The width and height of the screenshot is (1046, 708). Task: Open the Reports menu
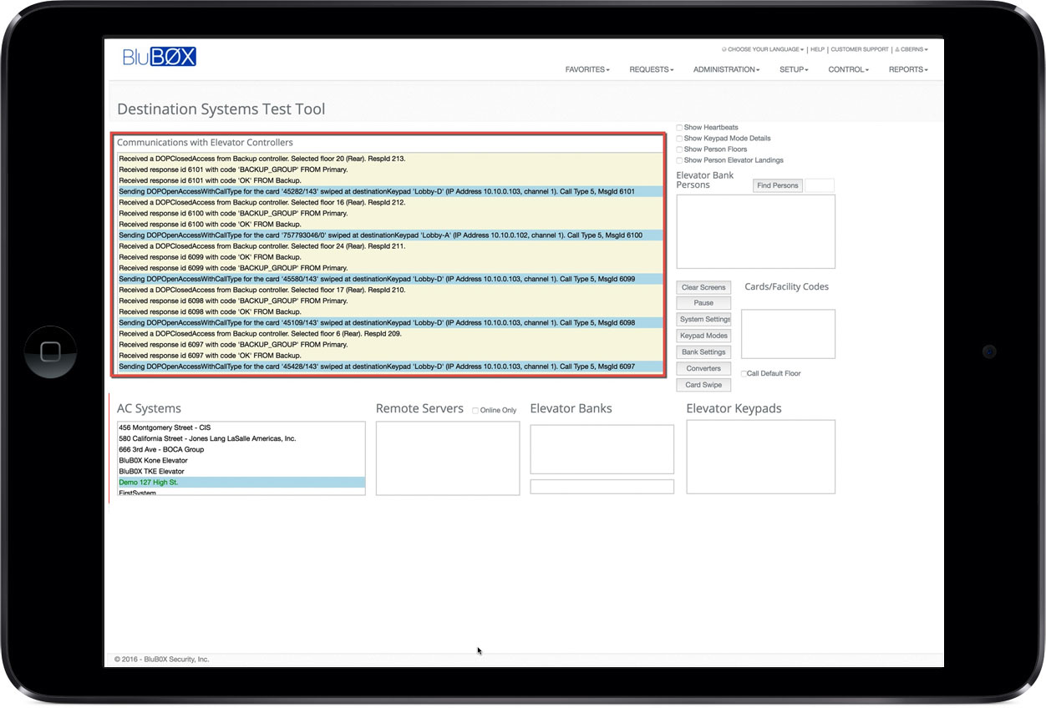(908, 70)
